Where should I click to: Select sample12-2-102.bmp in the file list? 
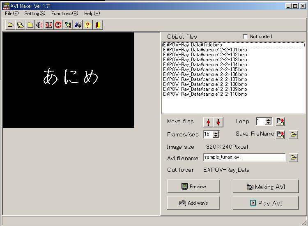[x=233, y=55]
